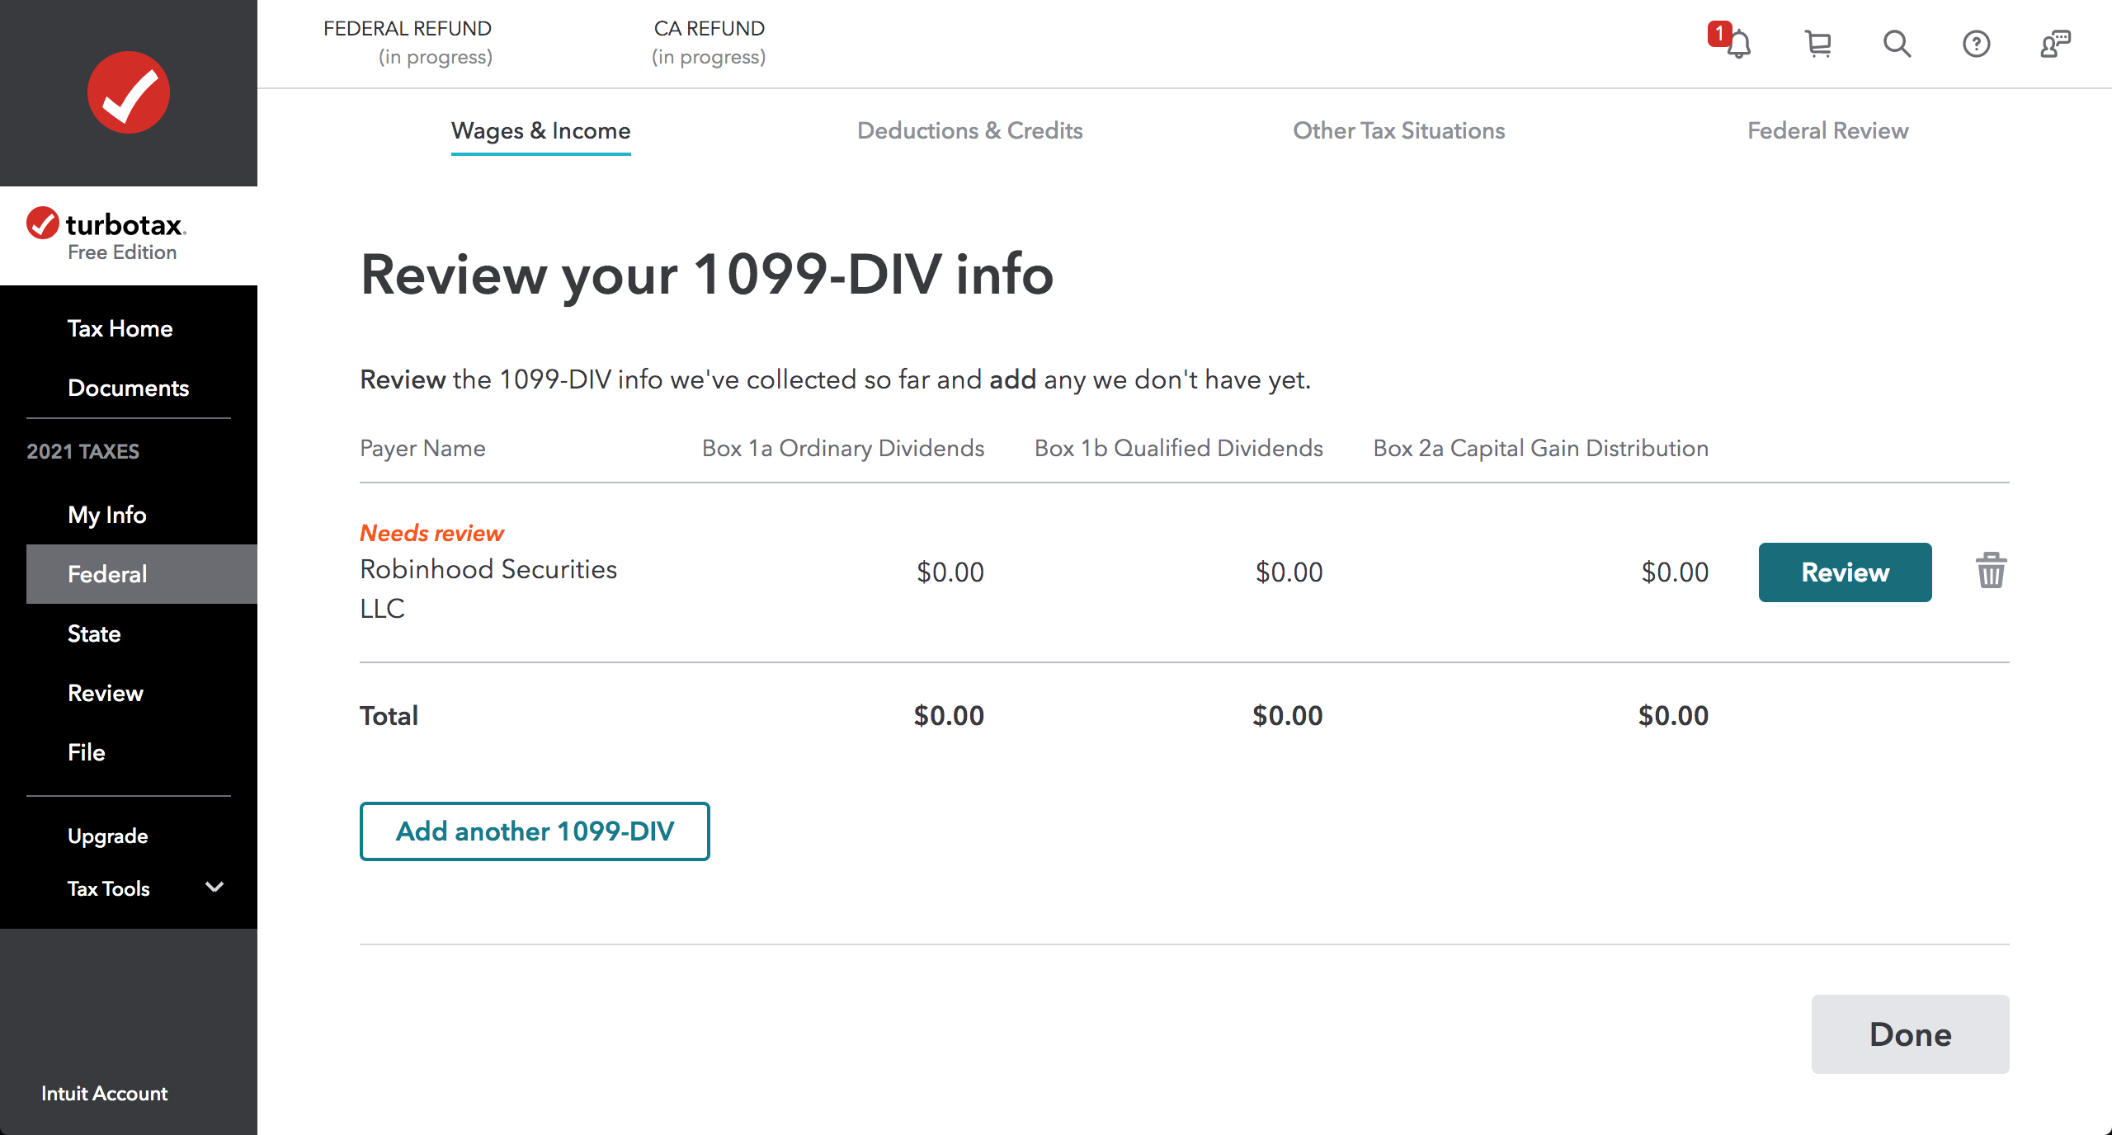Screen dimensions: 2112x1135
Task: Delete the Robinhood Securities 1099-DIV entry
Action: (x=1991, y=571)
